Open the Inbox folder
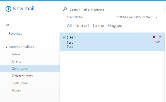Viewport: 166px width, 102px height. tap(16, 54)
